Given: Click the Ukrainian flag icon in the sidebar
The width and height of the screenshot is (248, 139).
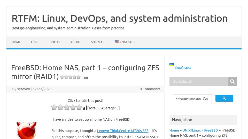Looking at the screenshot, I should (x=172, y=65).
